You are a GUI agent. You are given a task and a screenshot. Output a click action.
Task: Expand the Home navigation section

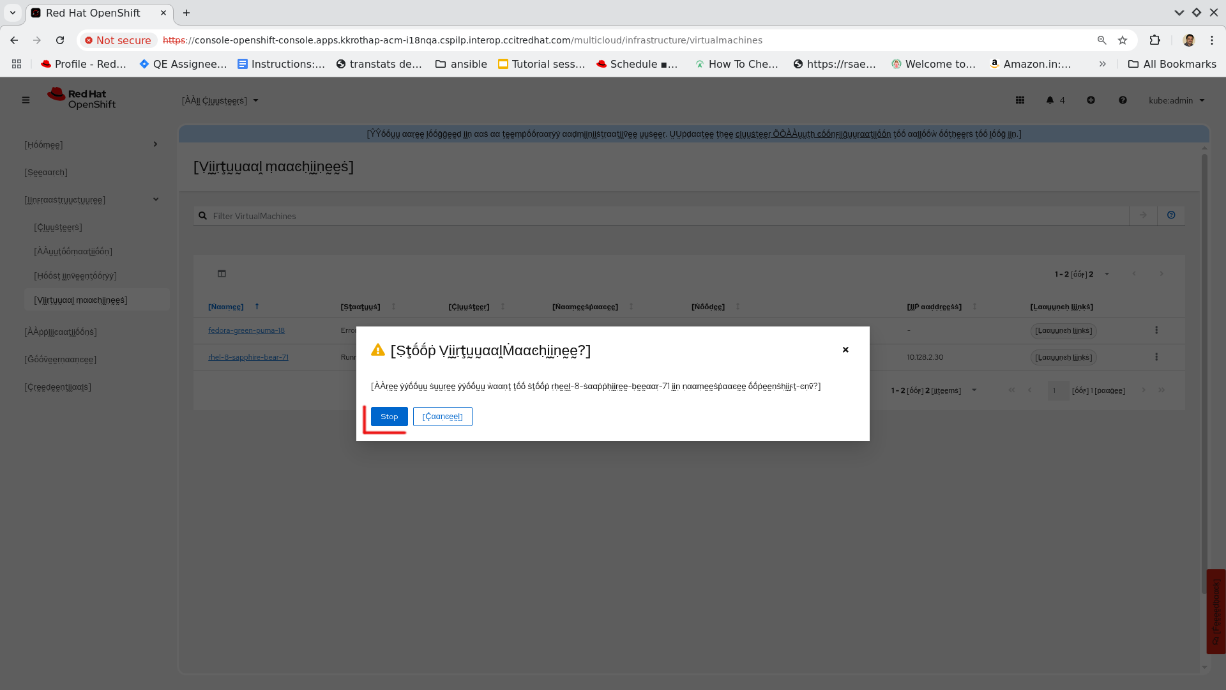(155, 144)
